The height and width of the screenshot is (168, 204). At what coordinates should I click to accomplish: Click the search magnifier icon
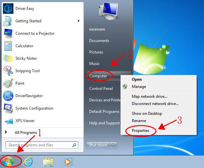[x=74, y=145]
